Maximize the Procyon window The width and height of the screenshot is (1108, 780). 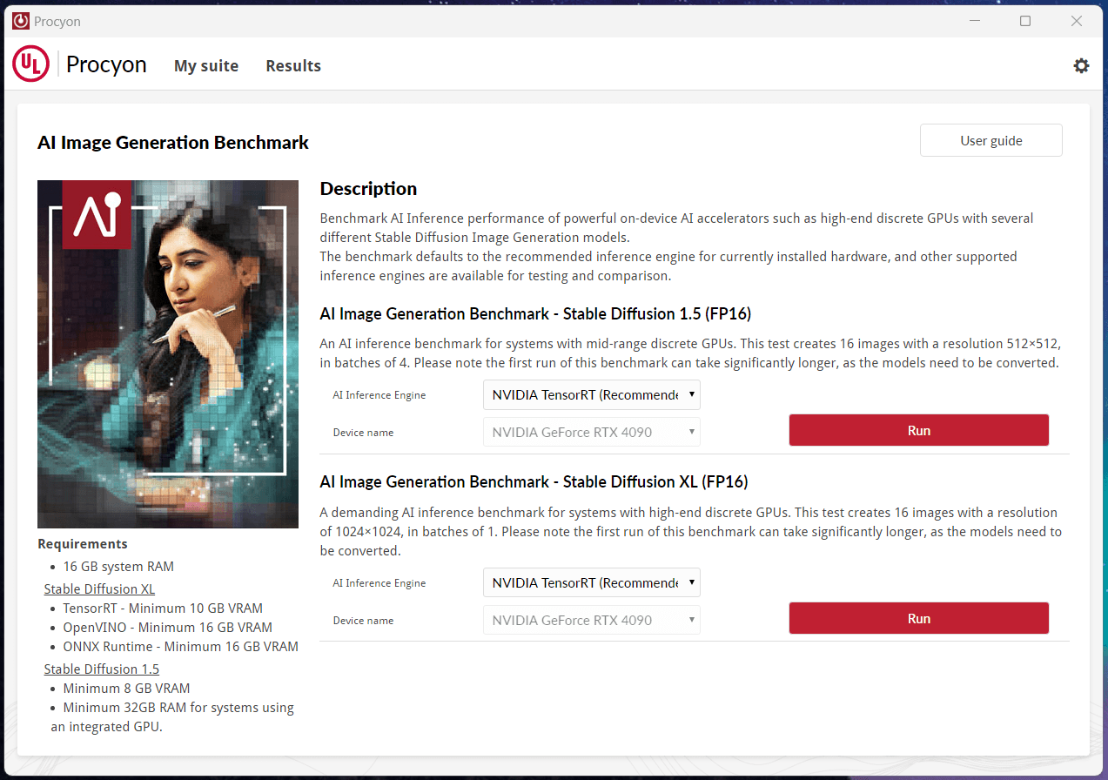tap(1025, 21)
